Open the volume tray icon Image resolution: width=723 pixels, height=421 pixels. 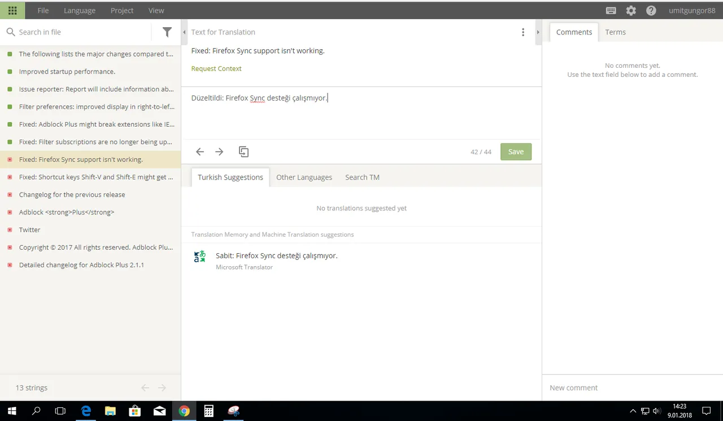[x=656, y=411]
